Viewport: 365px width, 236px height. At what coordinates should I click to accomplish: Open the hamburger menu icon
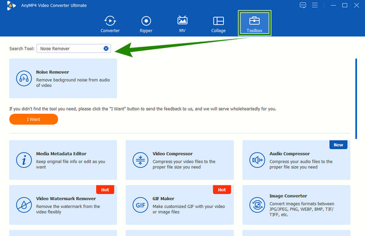(315, 5)
